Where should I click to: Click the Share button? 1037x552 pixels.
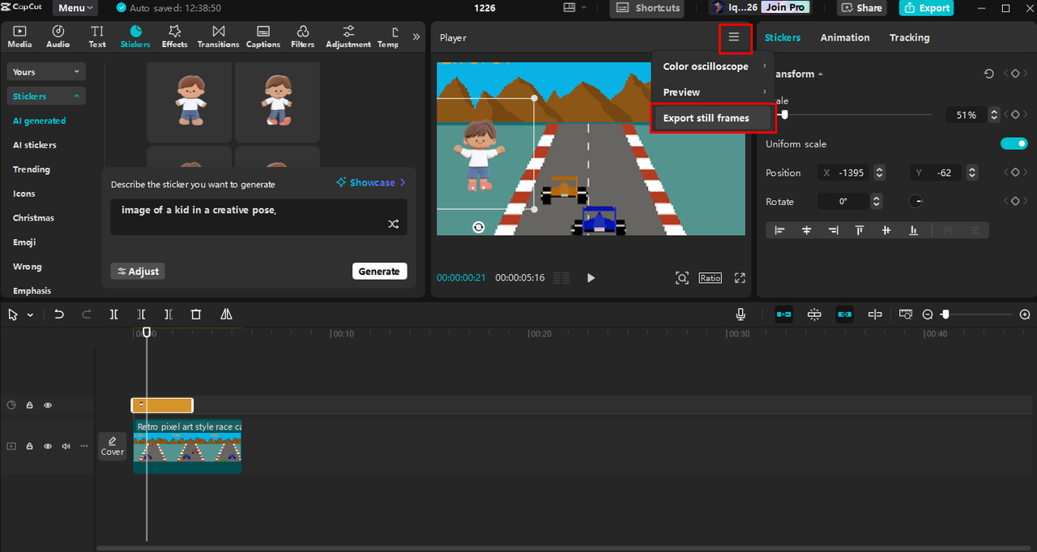(x=862, y=8)
